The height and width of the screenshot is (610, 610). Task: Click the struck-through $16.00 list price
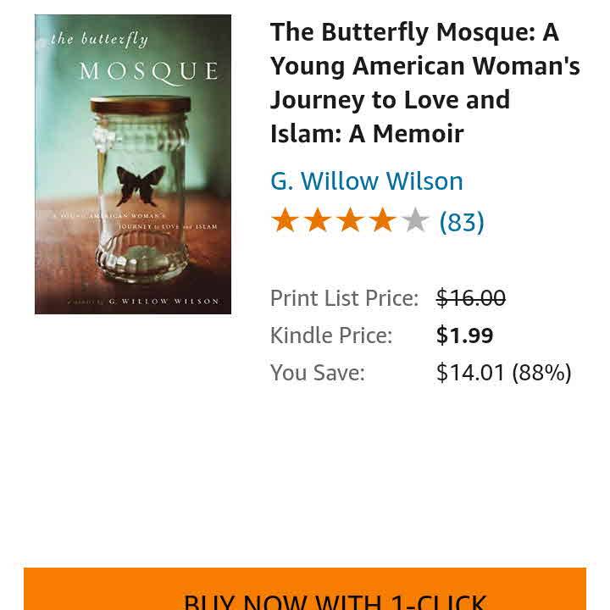470,298
